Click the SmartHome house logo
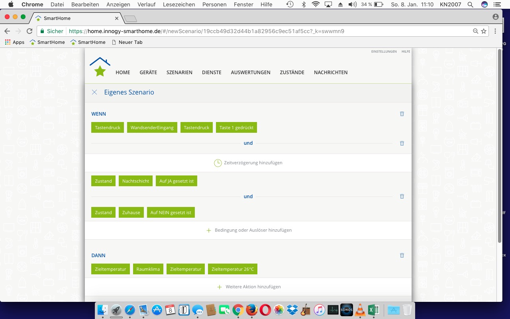Screen dimensions: 510x319 100,67
